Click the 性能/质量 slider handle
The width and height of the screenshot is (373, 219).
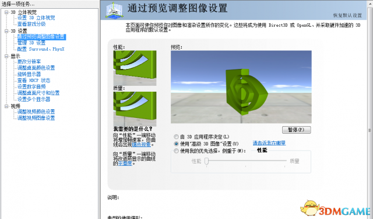point(206,161)
